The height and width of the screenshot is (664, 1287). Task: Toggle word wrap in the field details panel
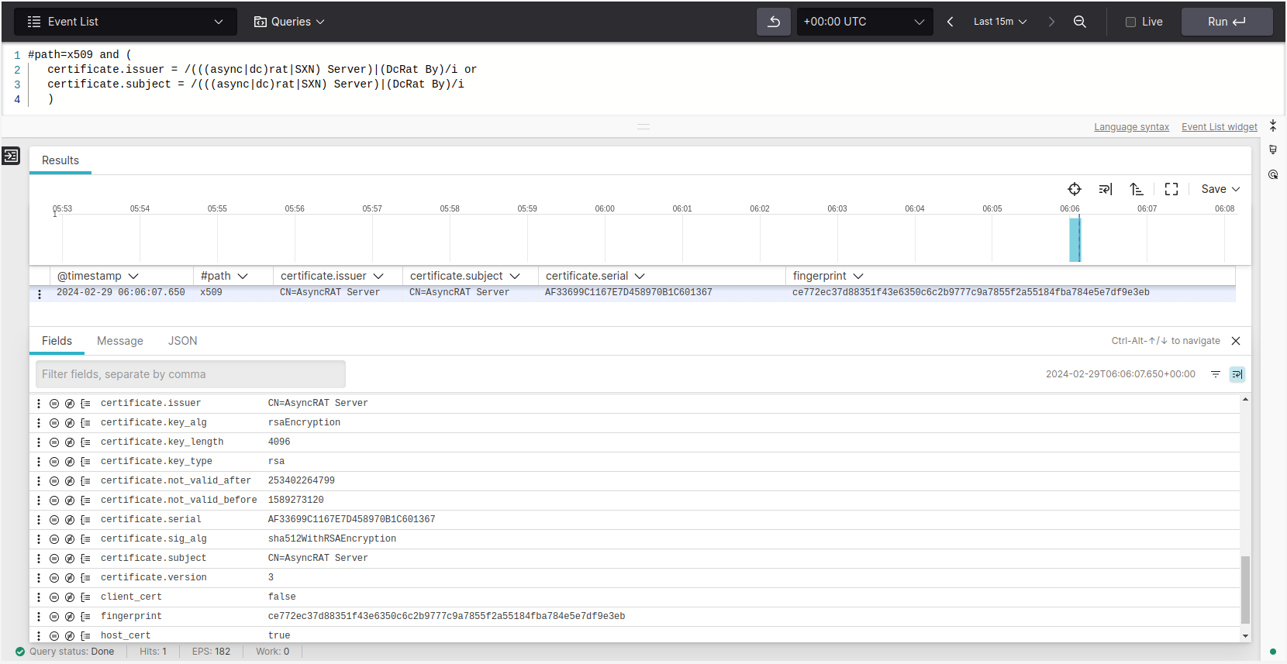1237,374
